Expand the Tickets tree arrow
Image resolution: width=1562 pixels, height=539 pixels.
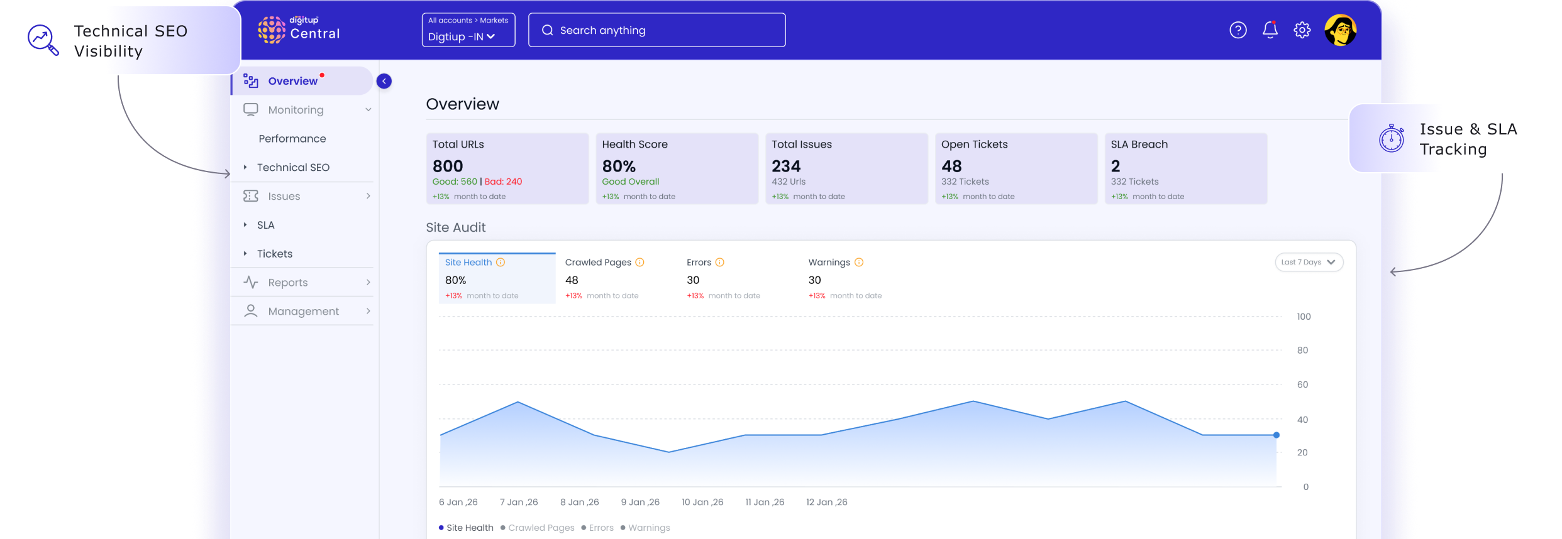245,254
